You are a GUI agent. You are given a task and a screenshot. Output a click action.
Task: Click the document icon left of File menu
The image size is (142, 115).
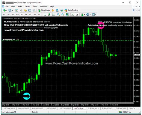pos(3,7)
